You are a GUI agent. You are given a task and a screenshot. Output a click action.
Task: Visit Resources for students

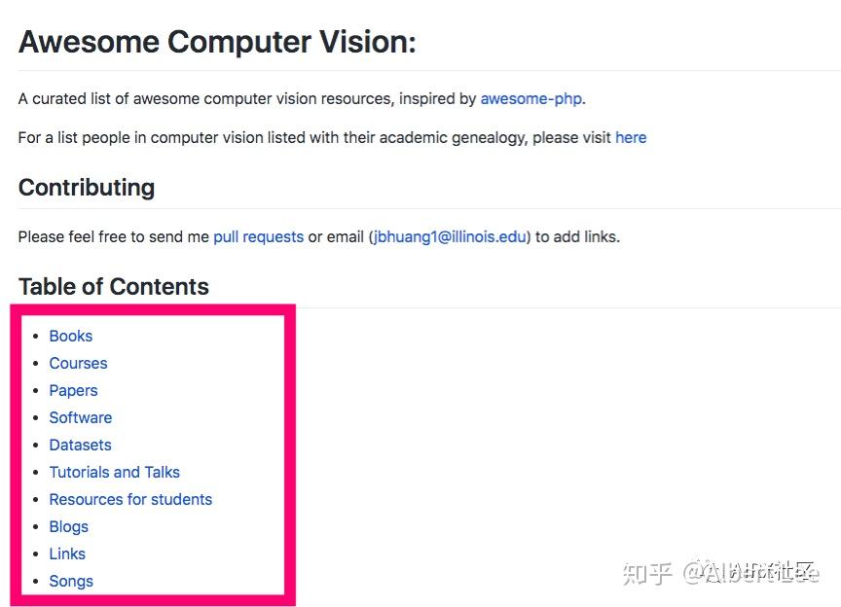130,499
